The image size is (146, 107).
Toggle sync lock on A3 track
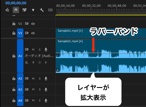27,90
